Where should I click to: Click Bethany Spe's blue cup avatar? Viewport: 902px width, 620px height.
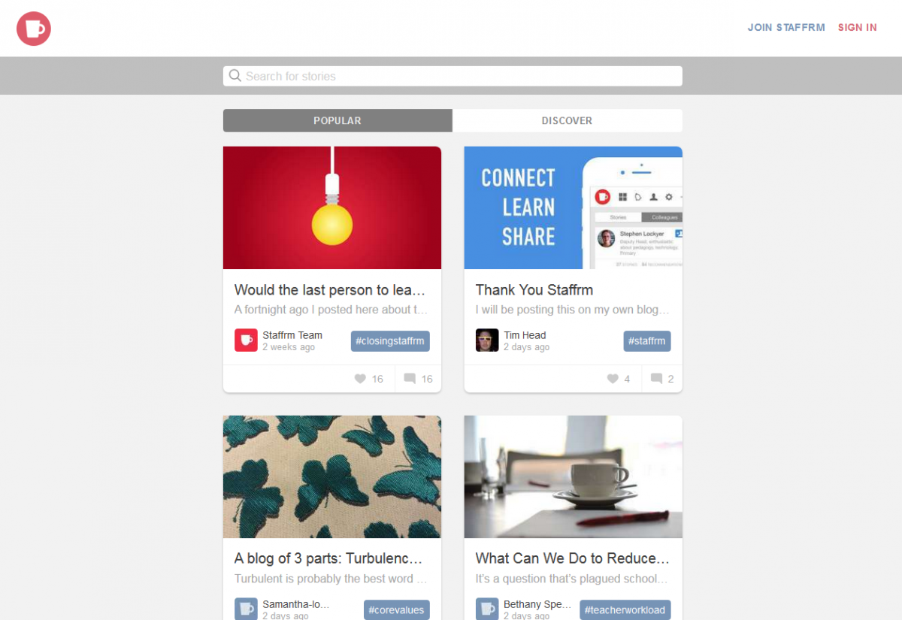[x=487, y=609]
